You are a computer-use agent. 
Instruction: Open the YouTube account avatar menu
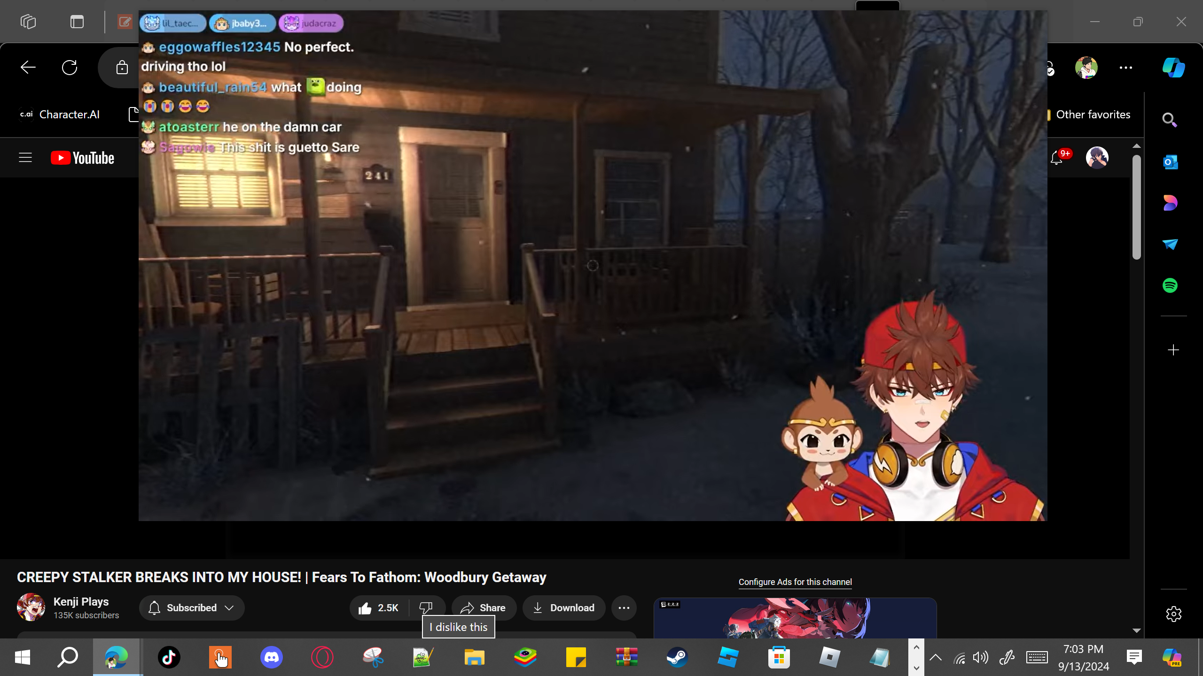[x=1097, y=158]
